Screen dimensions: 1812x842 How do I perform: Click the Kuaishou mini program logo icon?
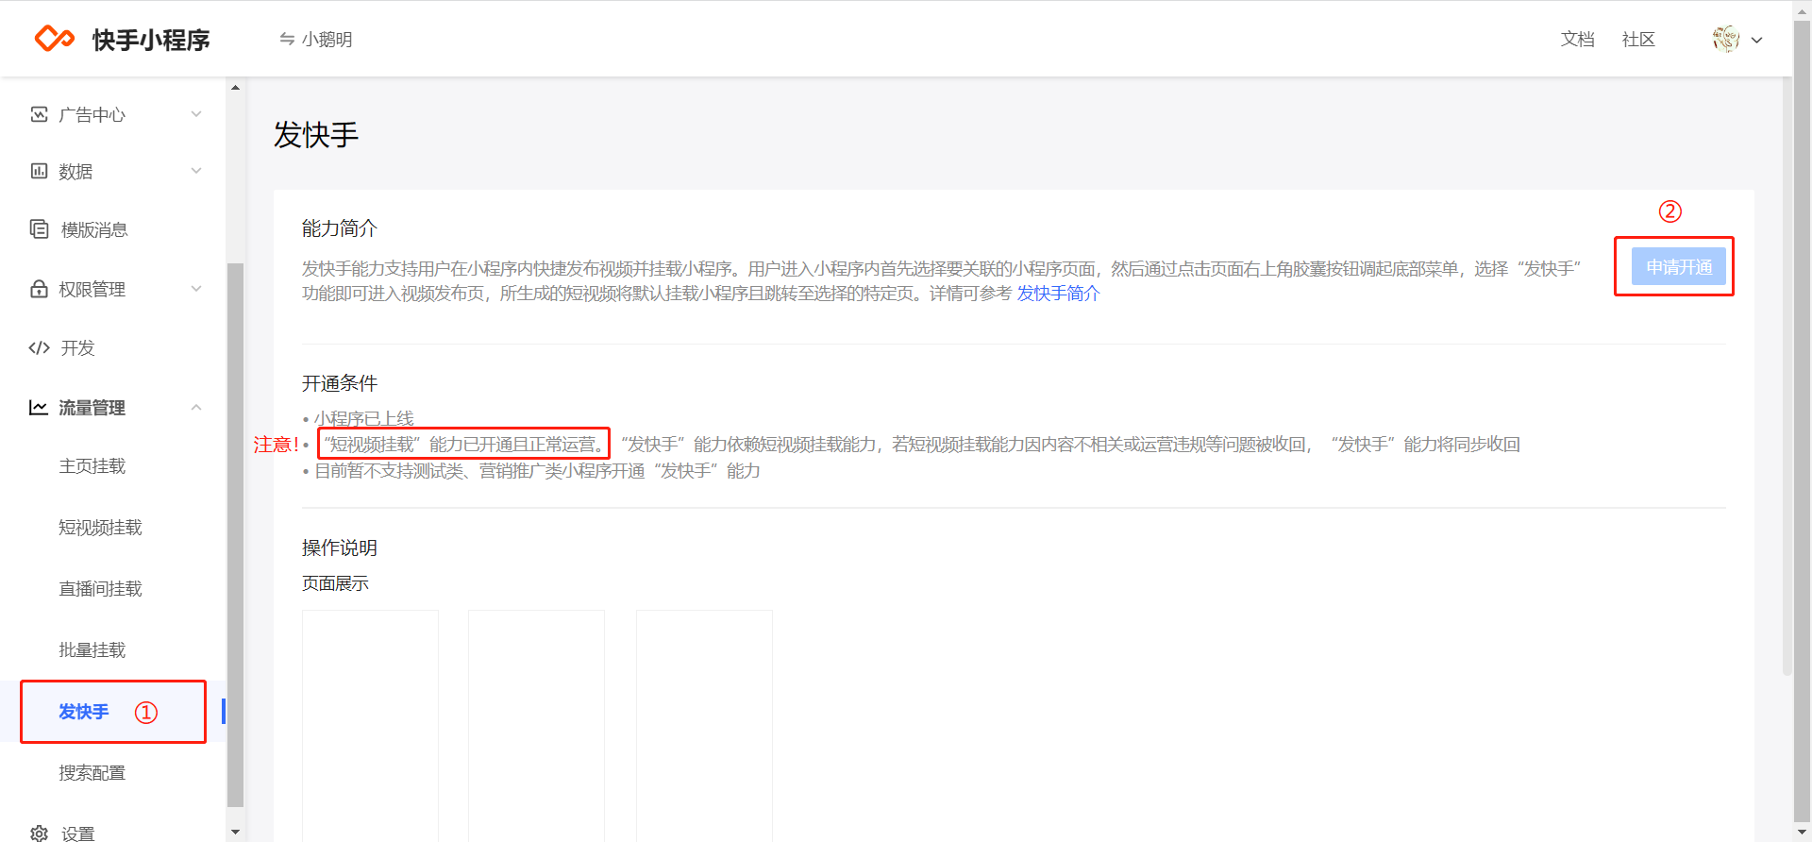55,39
